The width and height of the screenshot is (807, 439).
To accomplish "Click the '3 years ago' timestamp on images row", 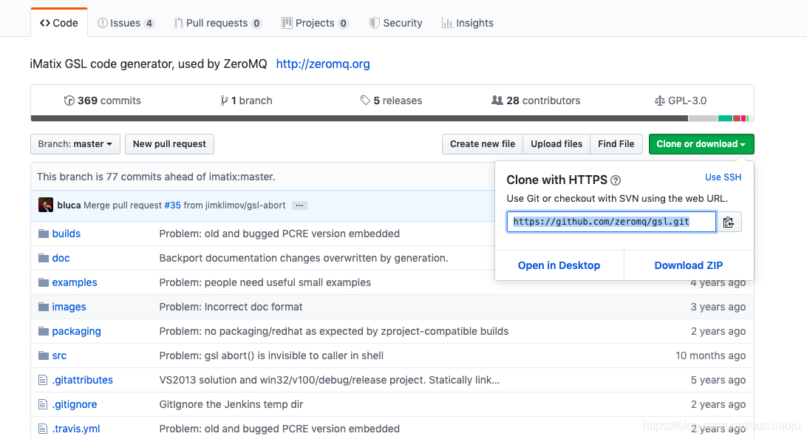I will pyautogui.click(x=718, y=307).
